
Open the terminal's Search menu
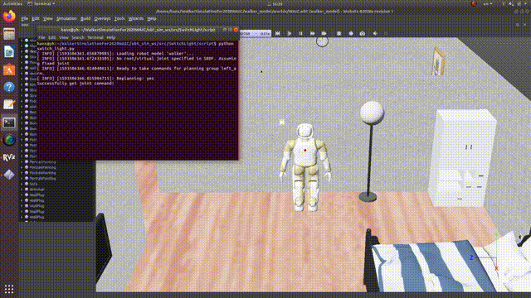coord(78,37)
